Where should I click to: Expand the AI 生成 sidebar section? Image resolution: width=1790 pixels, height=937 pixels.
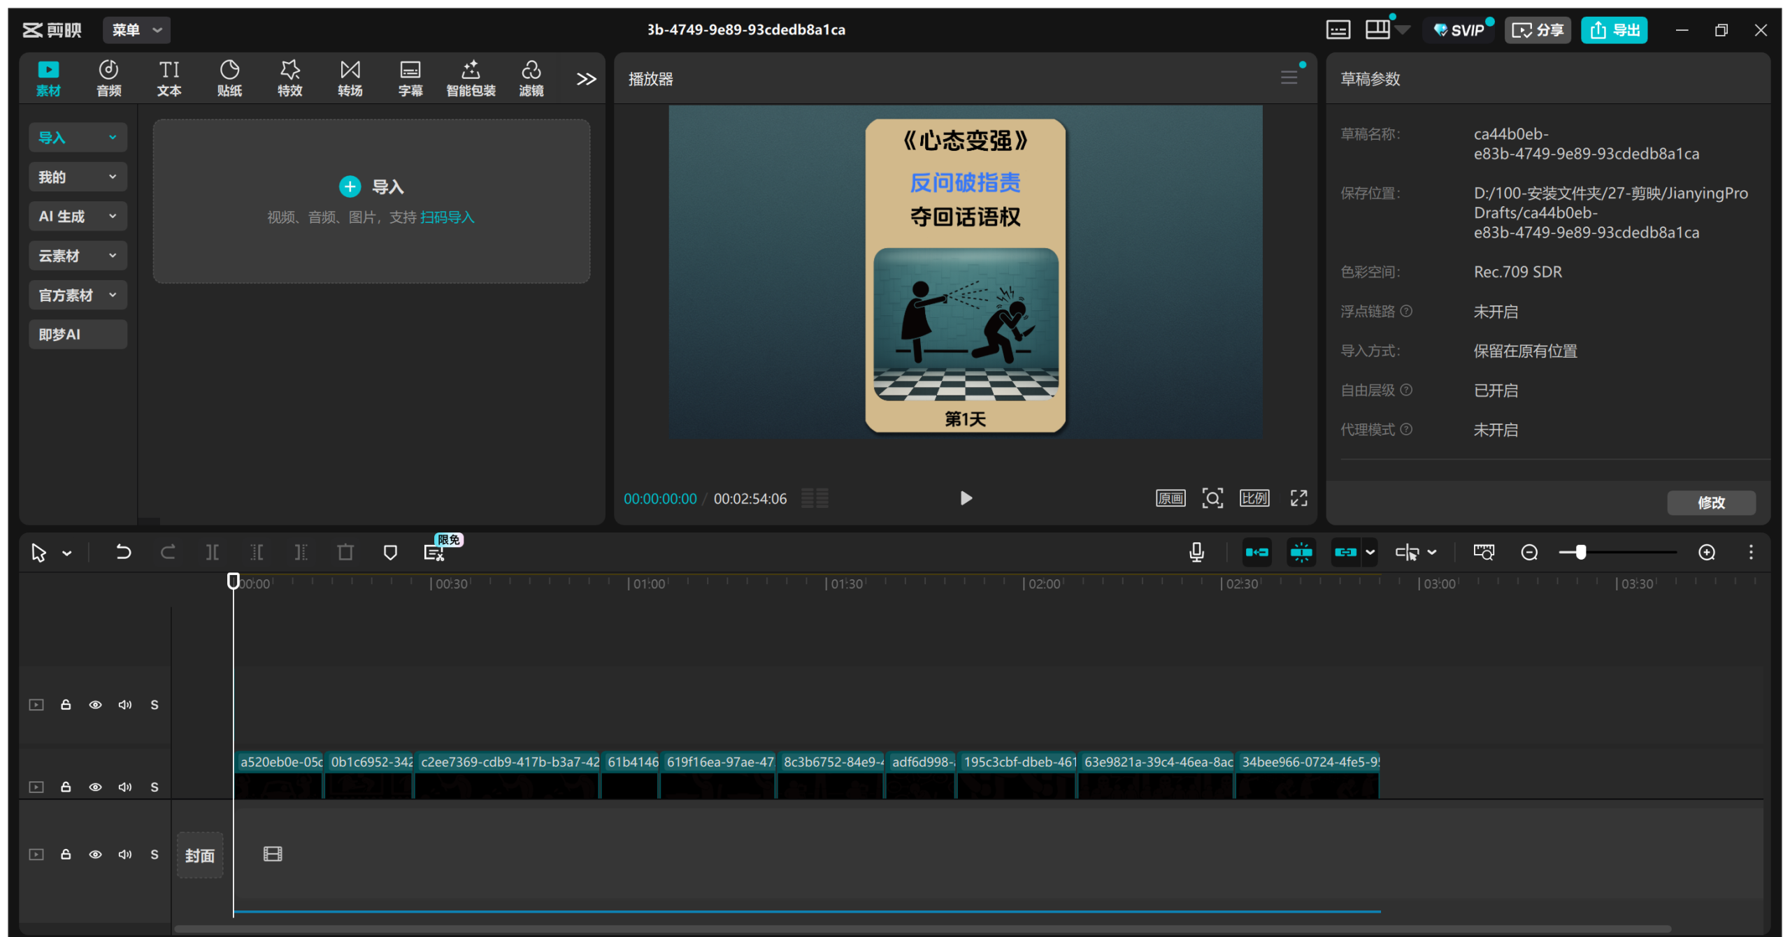(x=78, y=217)
